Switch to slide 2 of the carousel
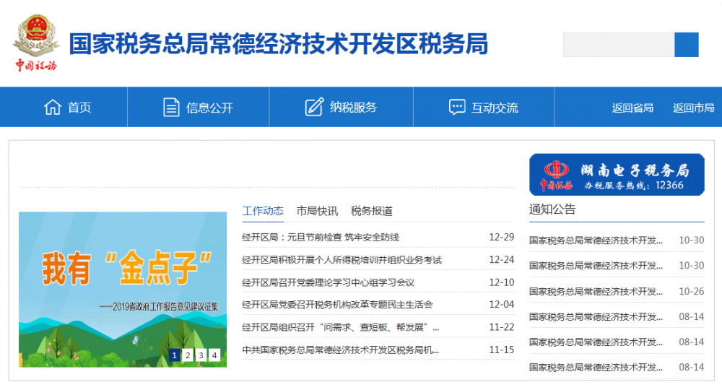The image size is (722, 390). (x=188, y=355)
